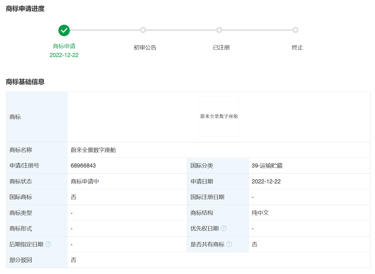Select the 否 value in the 国际商标 row
The height and width of the screenshot is (274, 375).
pyautogui.click(x=74, y=197)
